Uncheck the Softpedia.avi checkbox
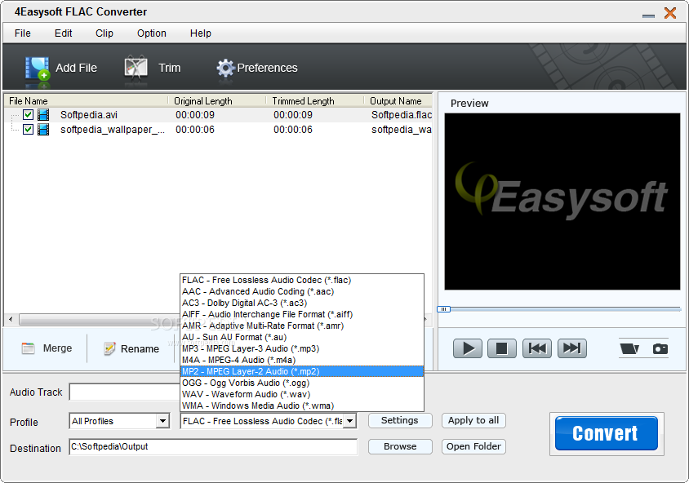Image resolution: width=689 pixels, height=483 pixels. point(28,114)
